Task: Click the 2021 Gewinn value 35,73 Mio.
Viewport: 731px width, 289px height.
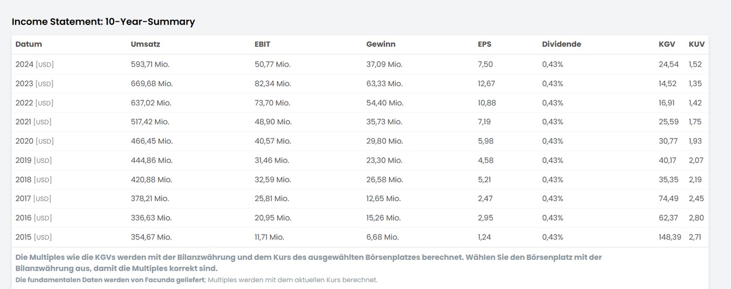Action: (x=384, y=122)
